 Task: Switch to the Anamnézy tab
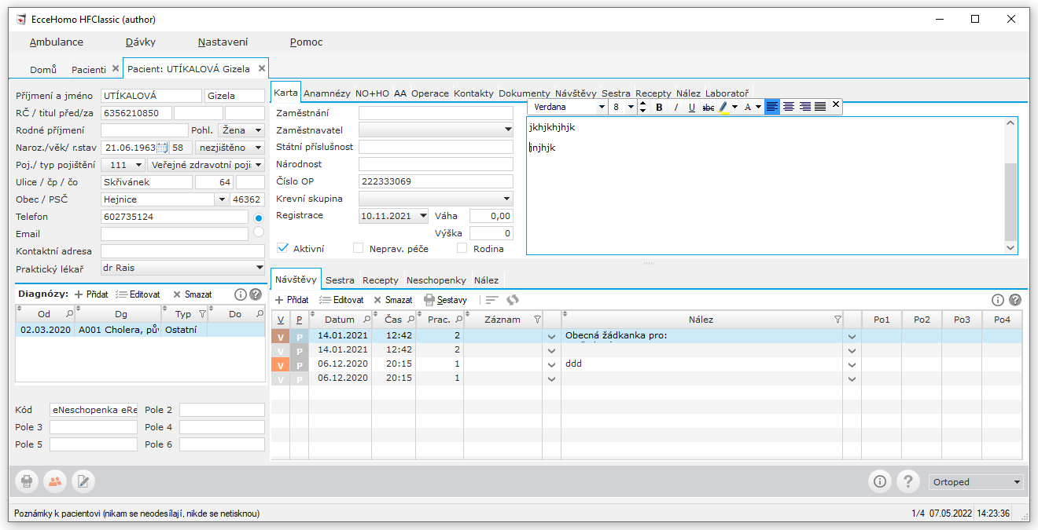pos(327,93)
